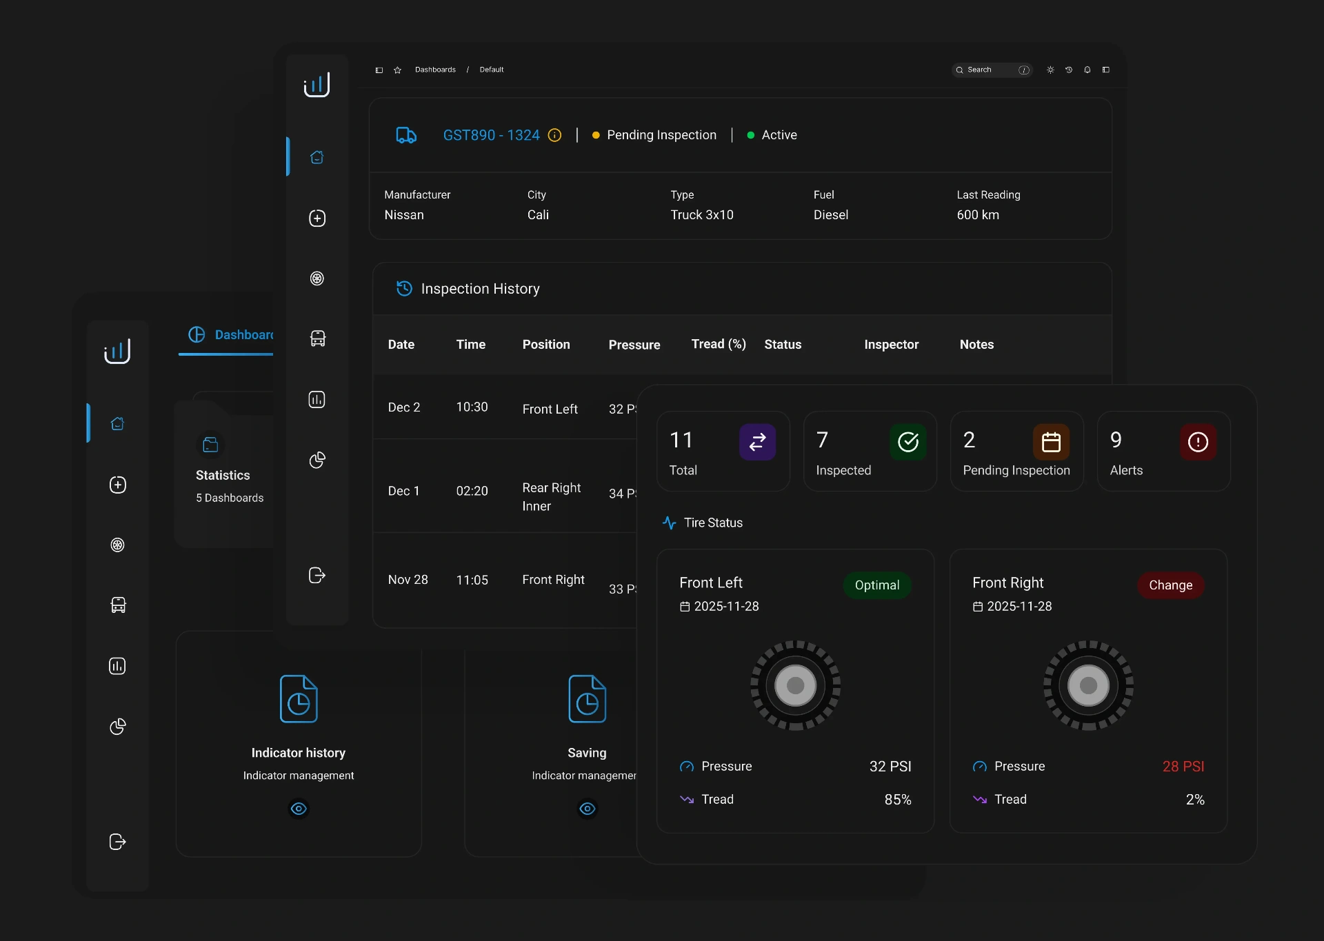Screen dimensions: 1324x941
Task: Toggle the left sidebar panel icon
Action: [x=379, y=70]
